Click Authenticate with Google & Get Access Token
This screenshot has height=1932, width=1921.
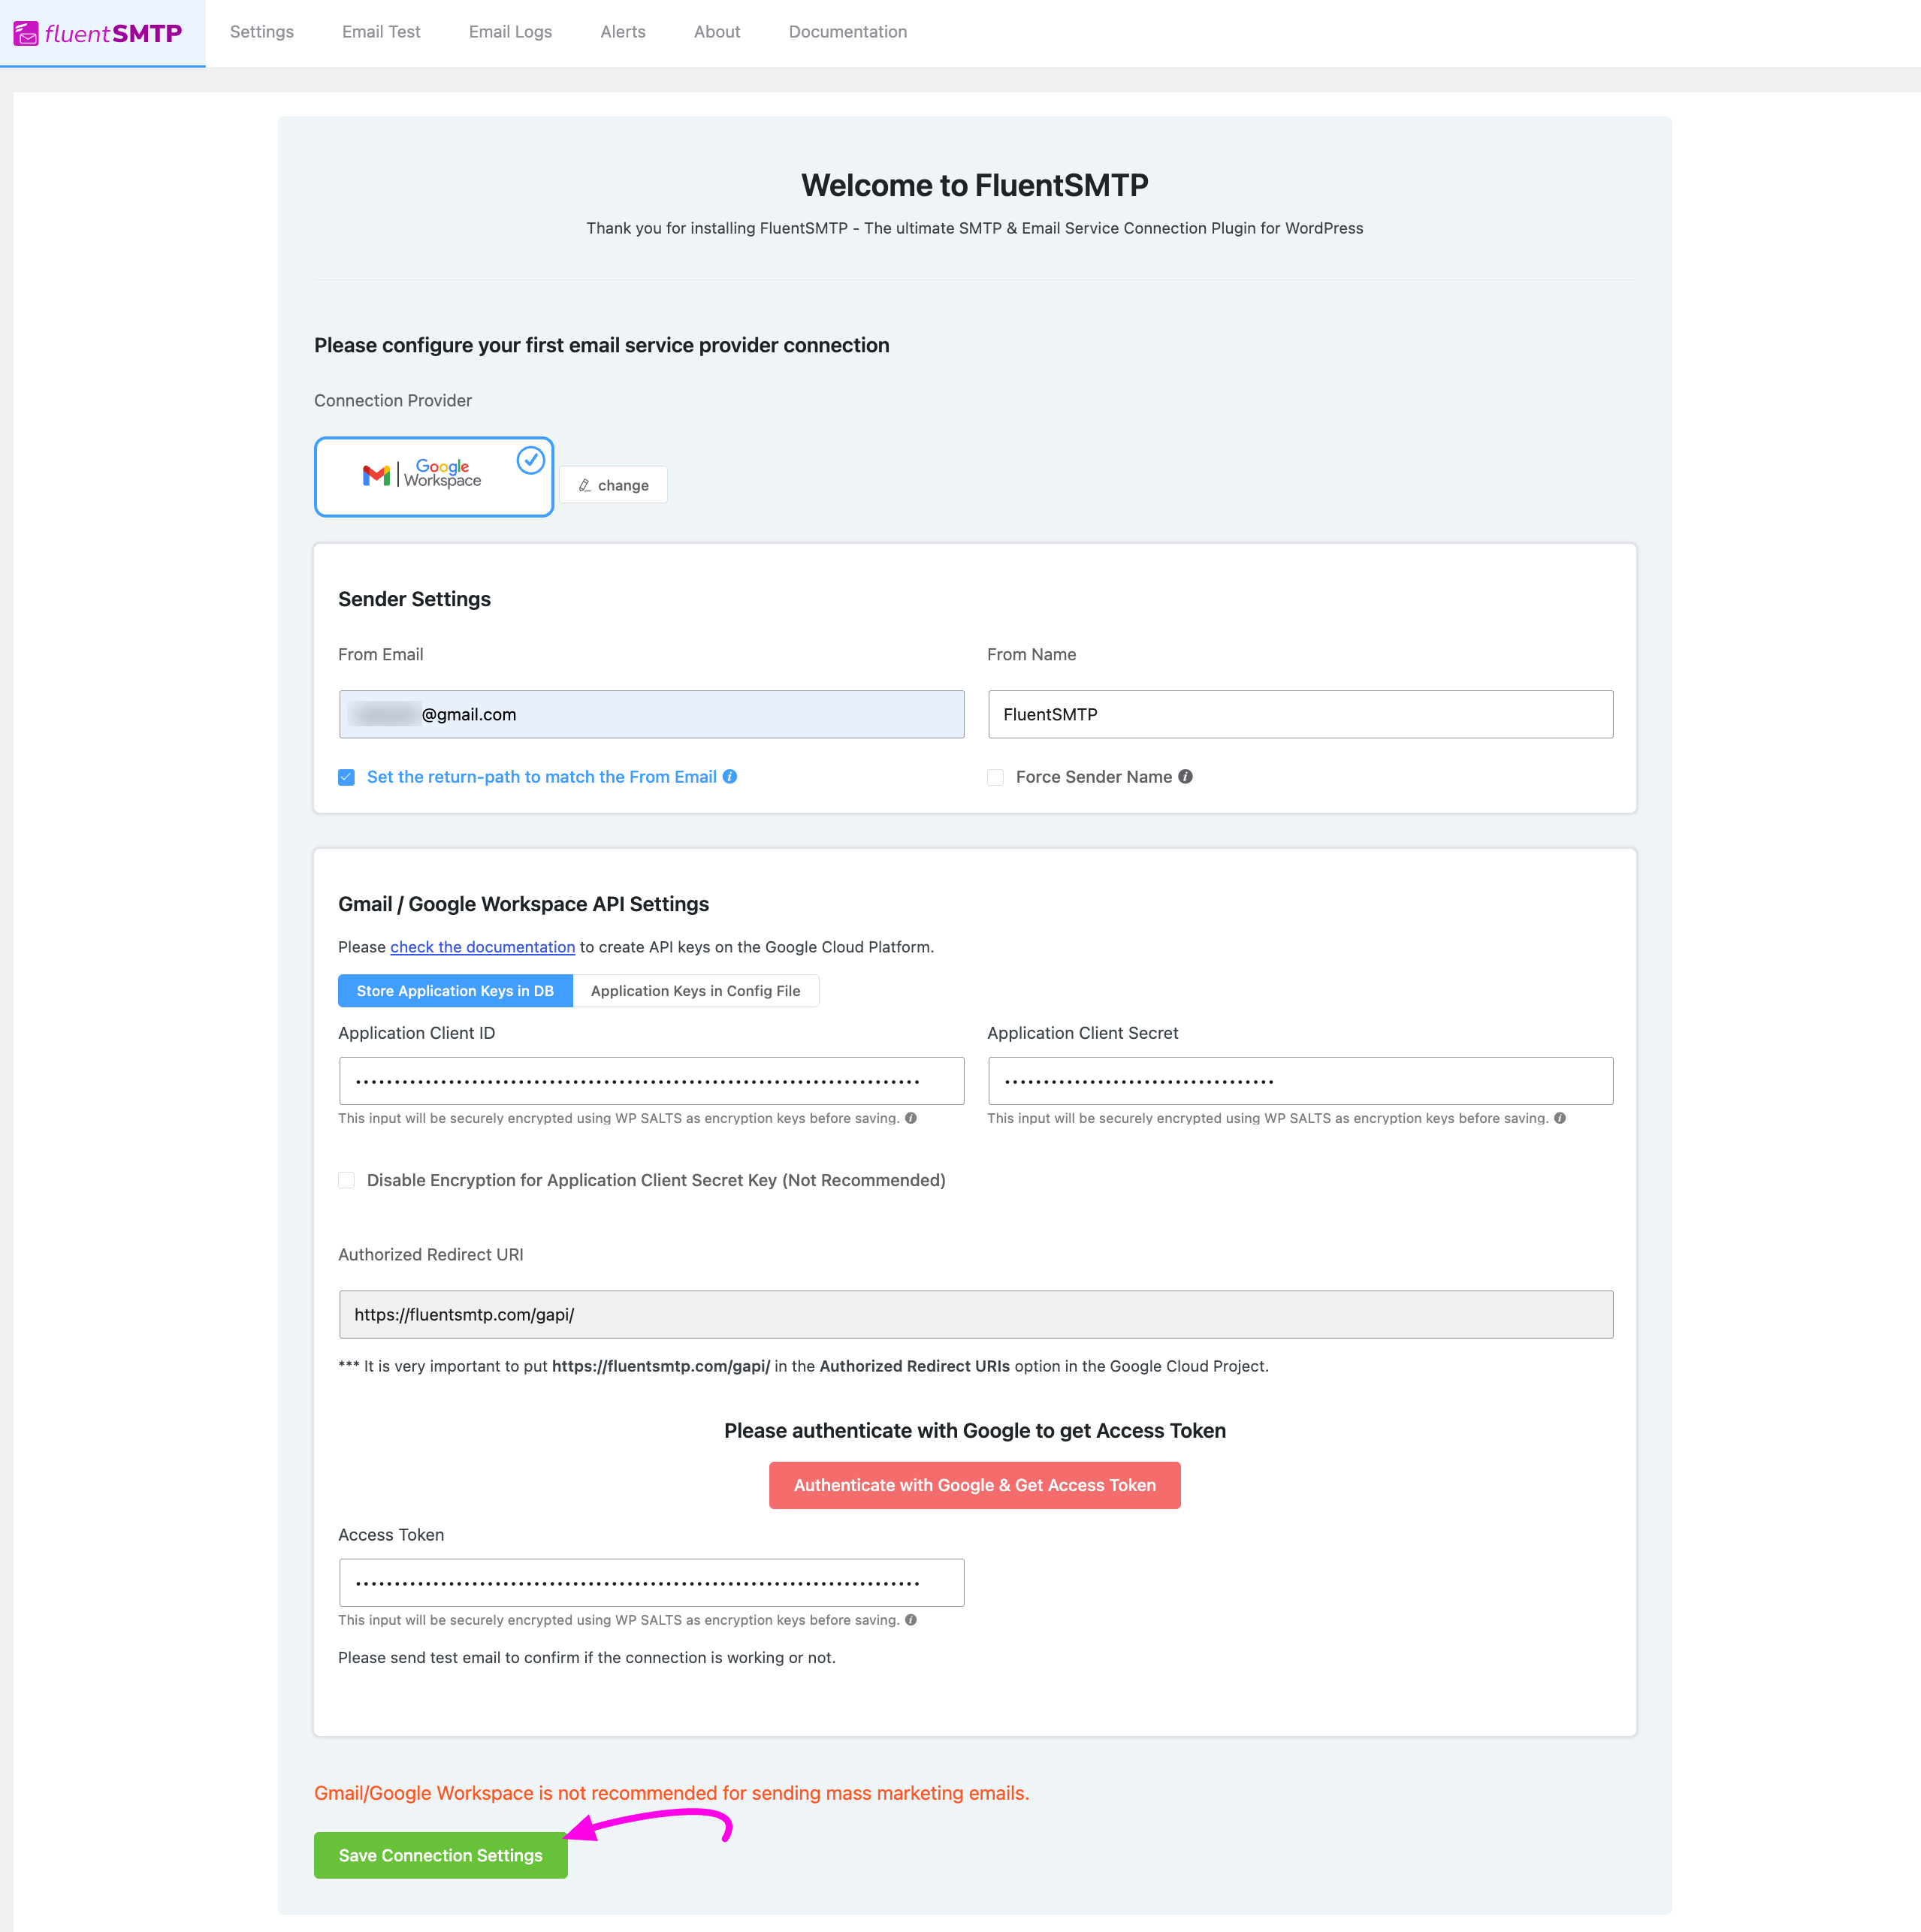coord(975,1485)
